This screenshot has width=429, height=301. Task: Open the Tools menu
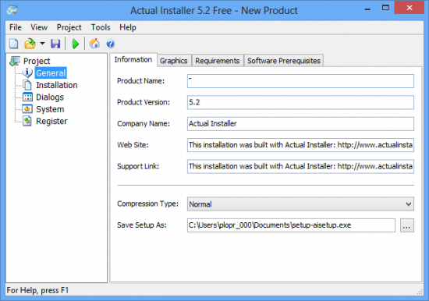[101, 27]
